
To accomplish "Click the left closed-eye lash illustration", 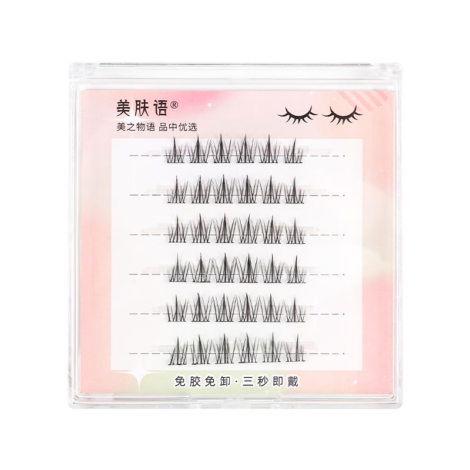I will coord(297,115).
